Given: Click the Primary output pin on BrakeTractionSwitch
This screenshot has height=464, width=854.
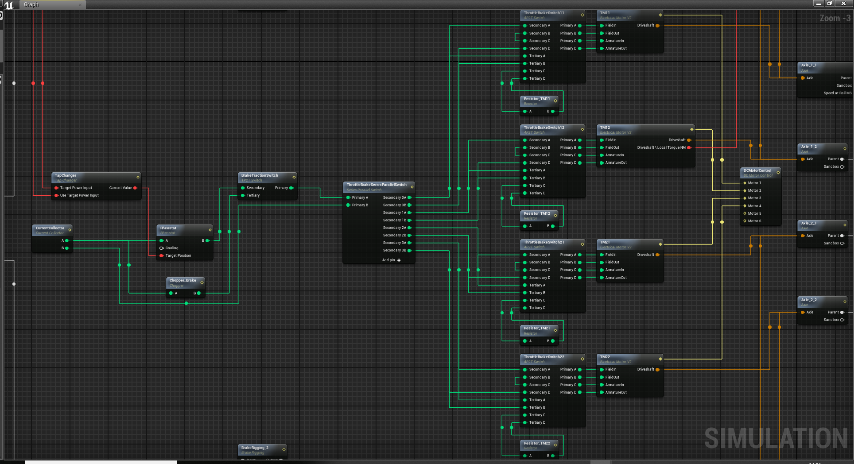Looking at the screenshot, I should coord(291,188).
